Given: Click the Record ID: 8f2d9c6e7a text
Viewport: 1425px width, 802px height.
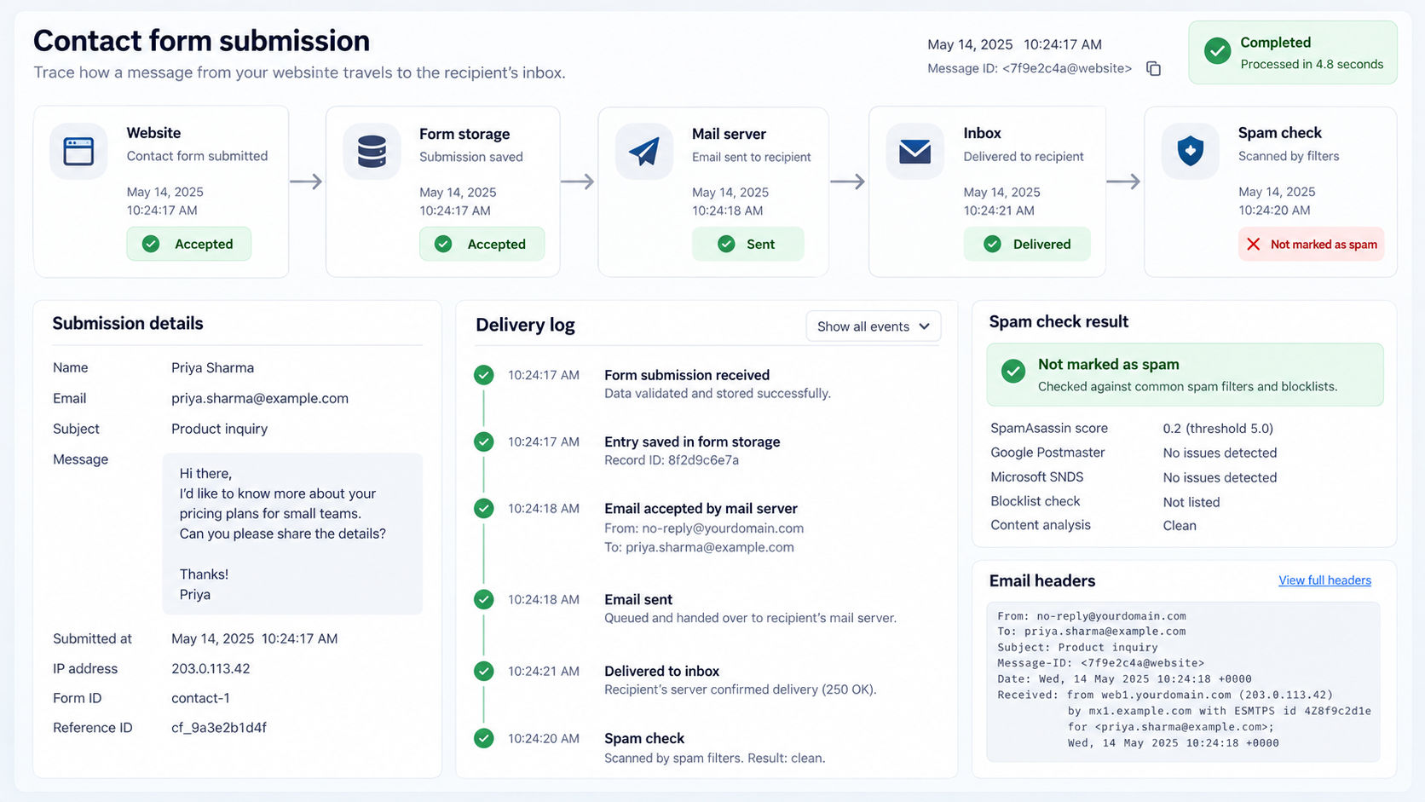Looking at the screenshot, I should coord(672,460).
